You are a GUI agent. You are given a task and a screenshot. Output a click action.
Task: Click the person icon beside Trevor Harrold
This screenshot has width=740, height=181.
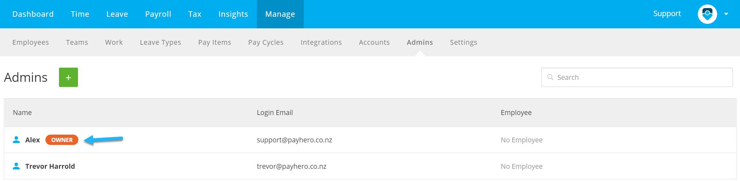pyautogui.click(x=16, y=166)
